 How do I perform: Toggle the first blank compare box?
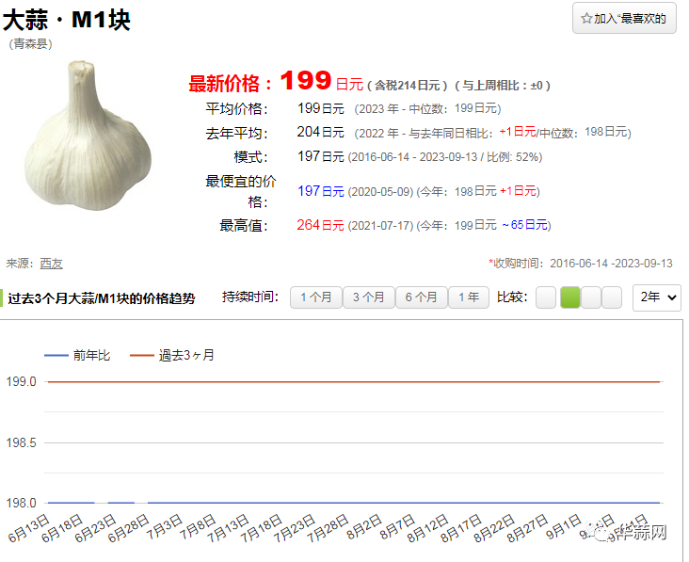click(546, 297)
